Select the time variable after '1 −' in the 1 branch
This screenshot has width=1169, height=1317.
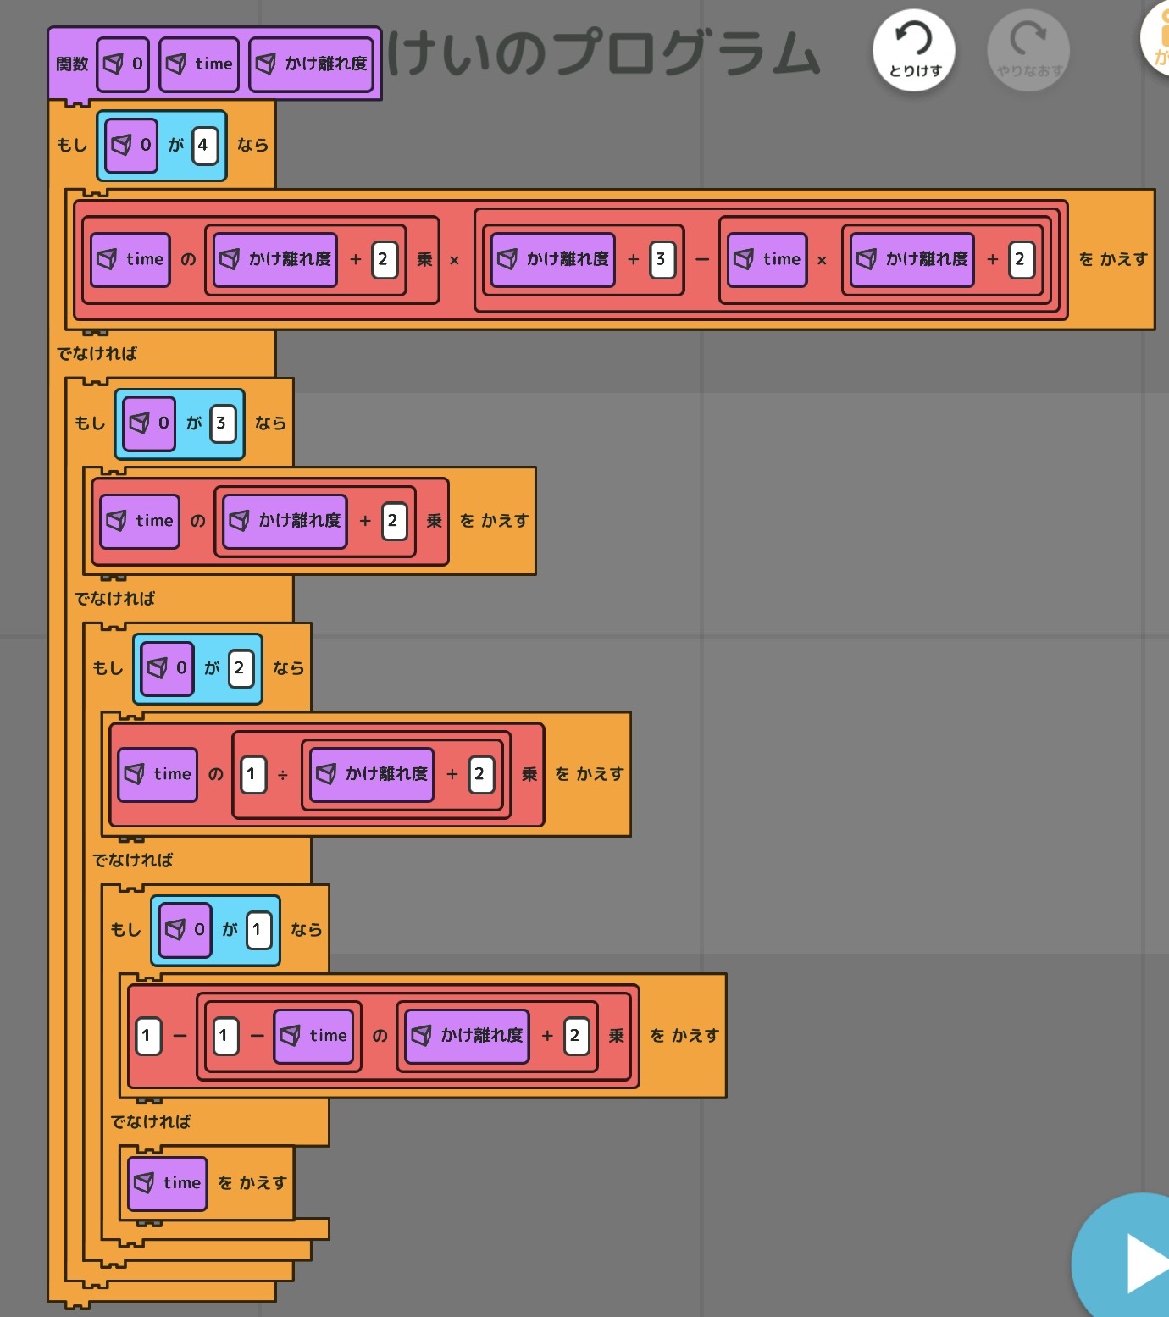point(313,1036)
